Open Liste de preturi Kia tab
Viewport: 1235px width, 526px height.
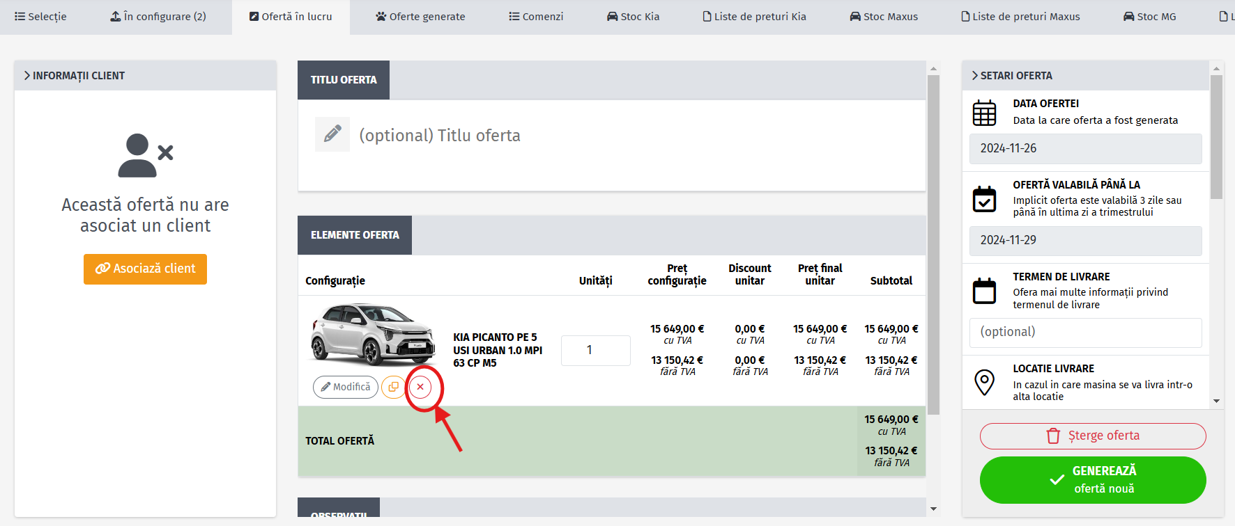tap(754, 17)
